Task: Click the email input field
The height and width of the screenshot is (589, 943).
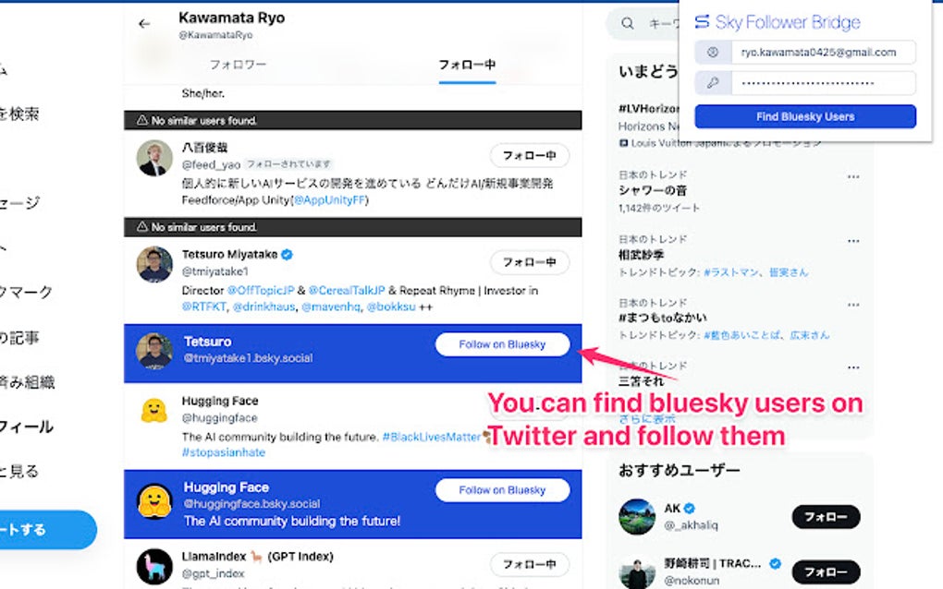Action: pyautogui.click(x=824, y=53)
